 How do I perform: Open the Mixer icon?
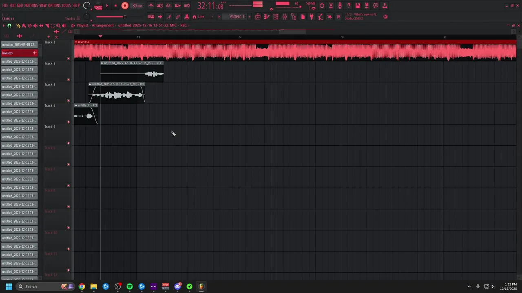click(285, 17)
